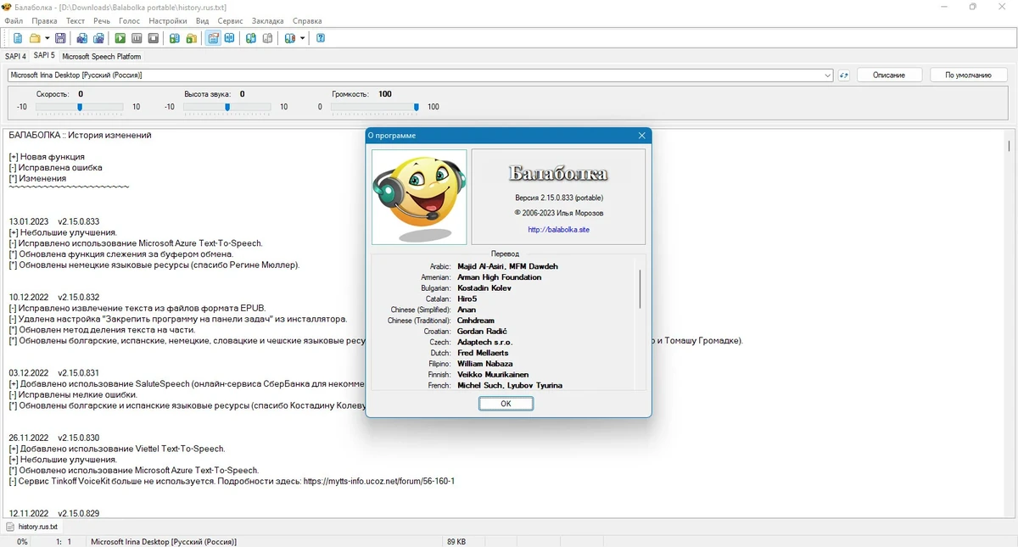Click the grayed-out book toolbar icon
This screenshot has width=1018, height=547.
[267, 38]
